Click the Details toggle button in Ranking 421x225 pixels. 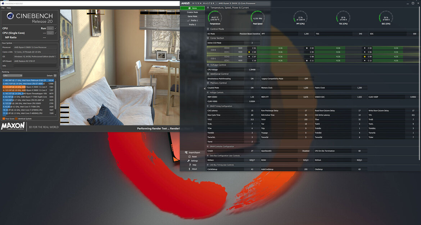click(55, 76)
